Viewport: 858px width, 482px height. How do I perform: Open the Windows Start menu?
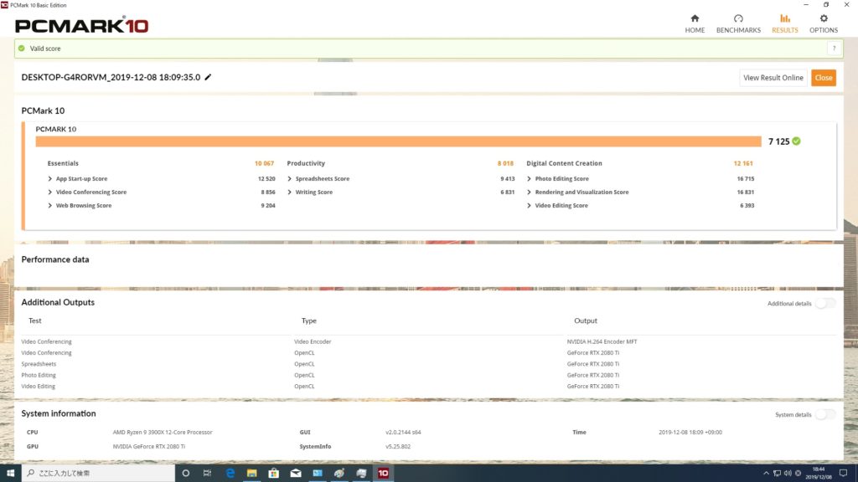click(10, 473)
